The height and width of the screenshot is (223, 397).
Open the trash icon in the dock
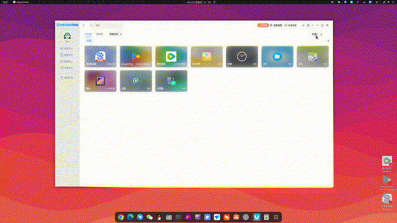(x=266, y=217)
